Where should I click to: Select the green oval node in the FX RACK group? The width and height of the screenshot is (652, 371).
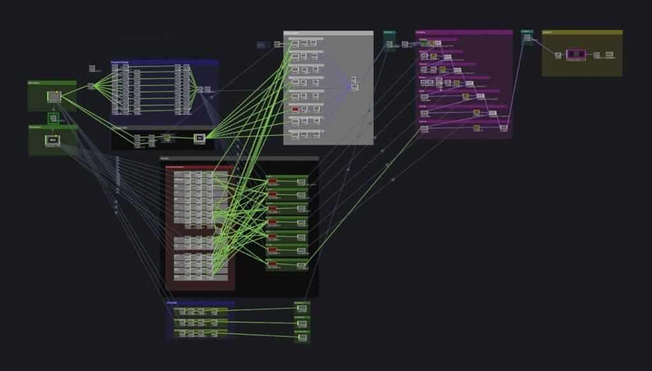(423, 43)
